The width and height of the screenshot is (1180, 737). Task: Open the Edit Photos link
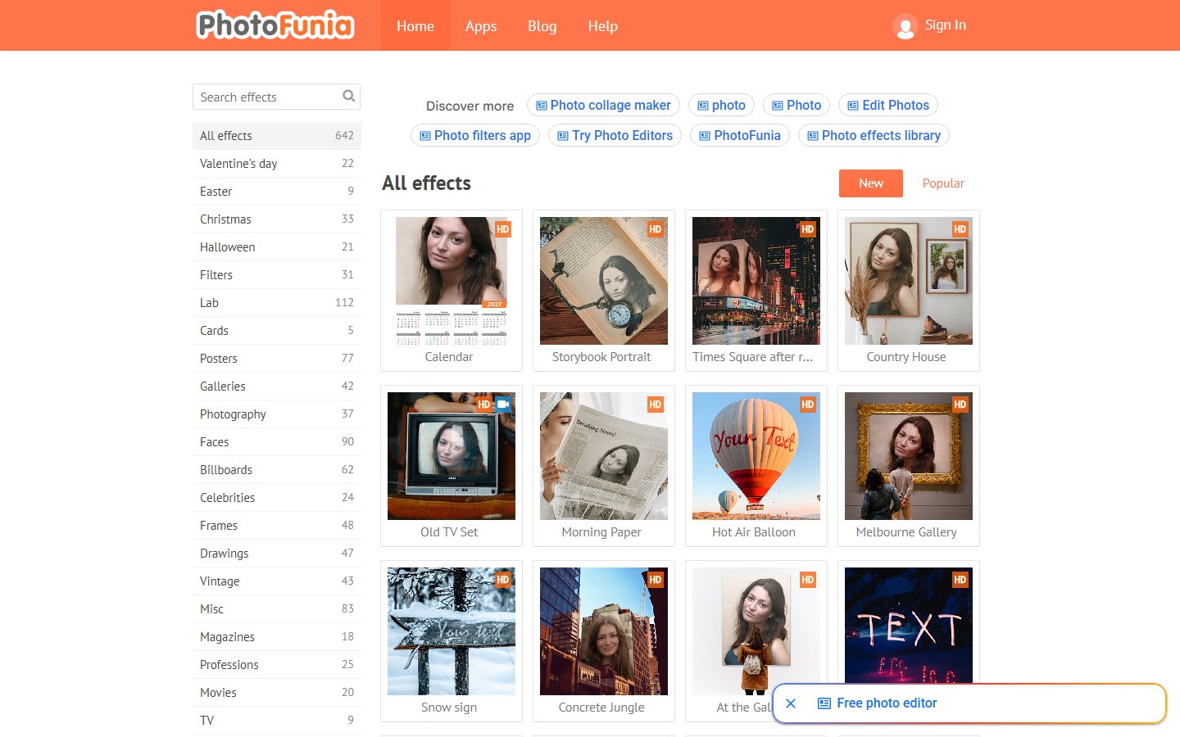coord(888,105)
